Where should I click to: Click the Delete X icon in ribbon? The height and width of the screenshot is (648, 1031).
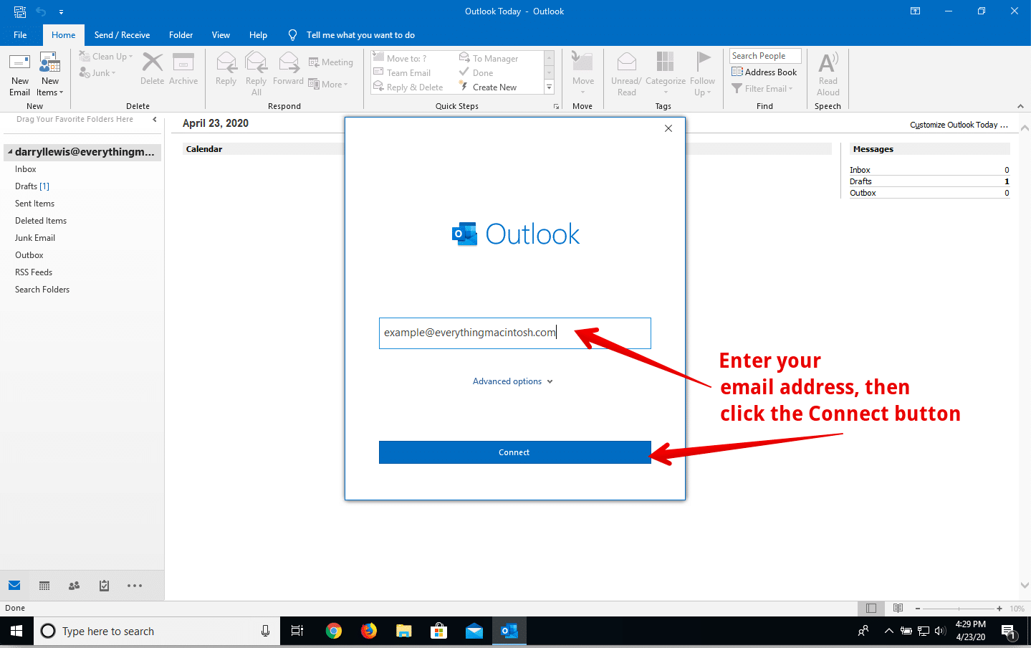[x=152, y=62]
